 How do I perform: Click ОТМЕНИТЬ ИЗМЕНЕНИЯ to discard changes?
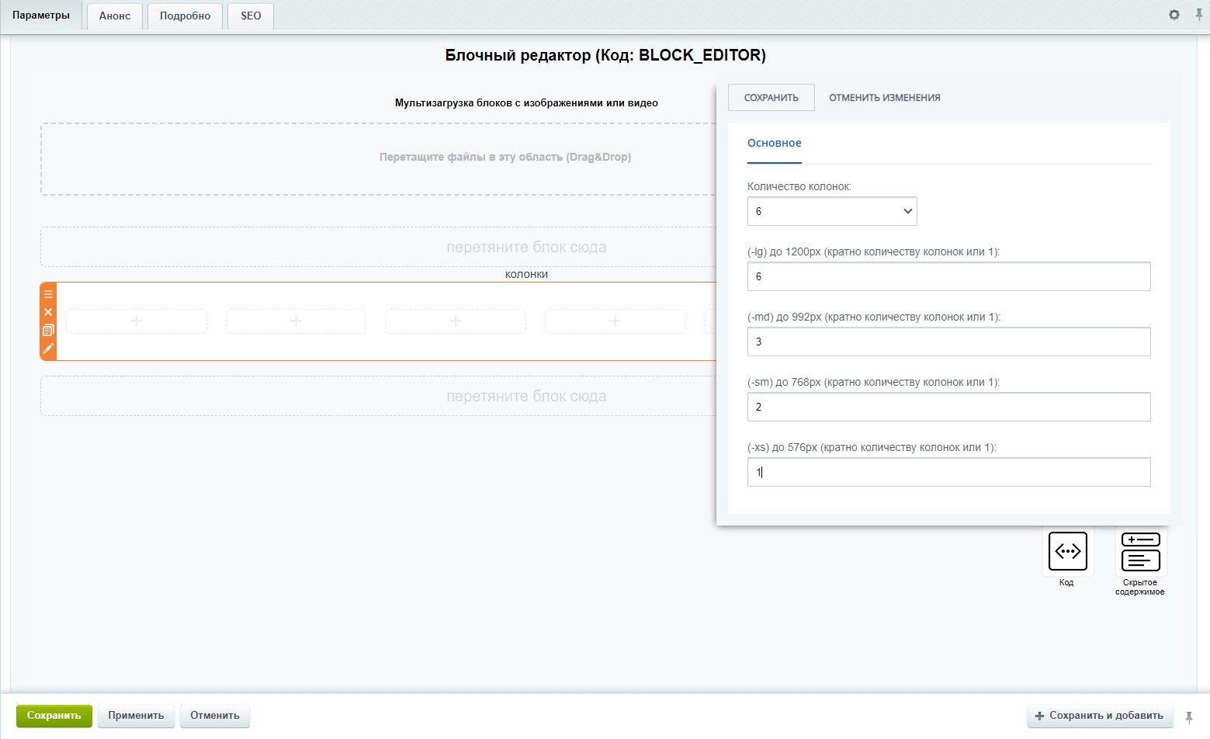tap(884, 98)
